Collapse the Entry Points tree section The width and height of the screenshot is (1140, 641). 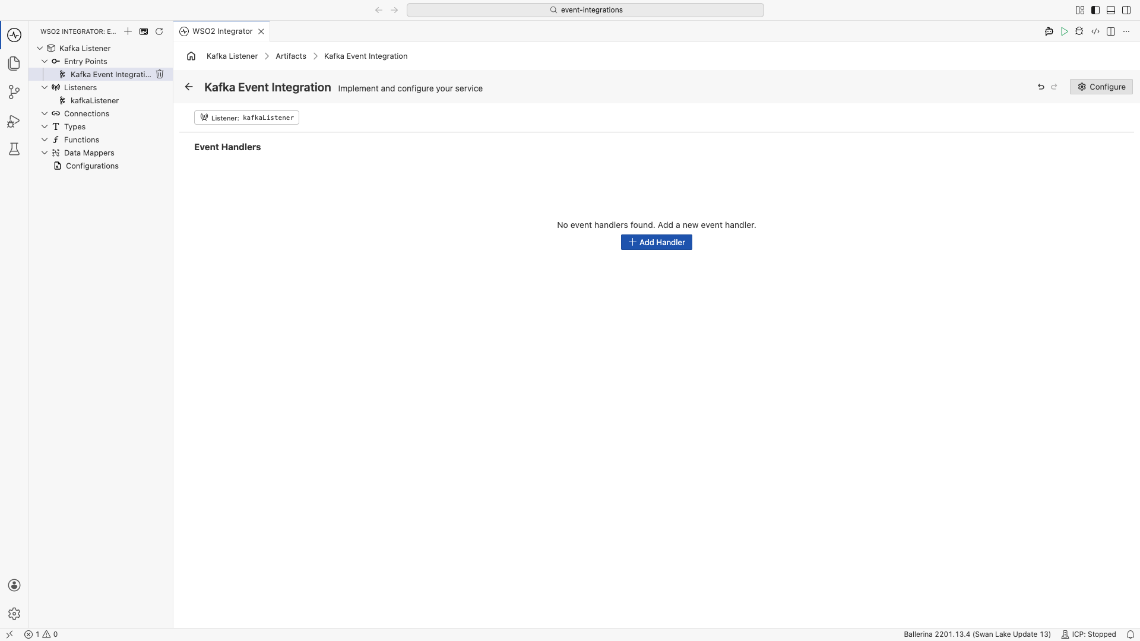click(45, 61)
